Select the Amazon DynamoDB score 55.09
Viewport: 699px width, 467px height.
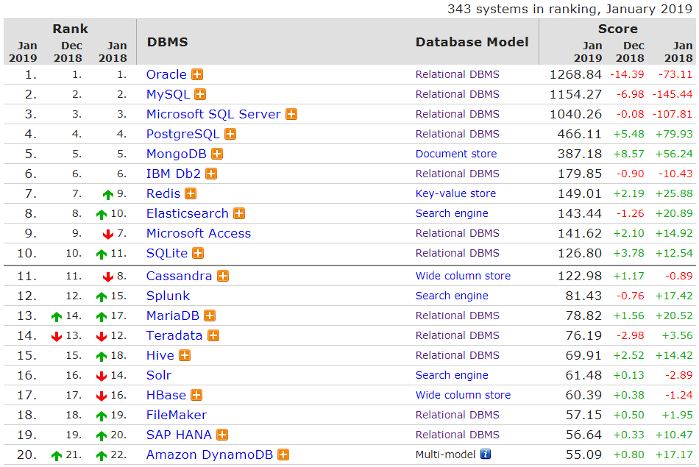coord(583,454)
